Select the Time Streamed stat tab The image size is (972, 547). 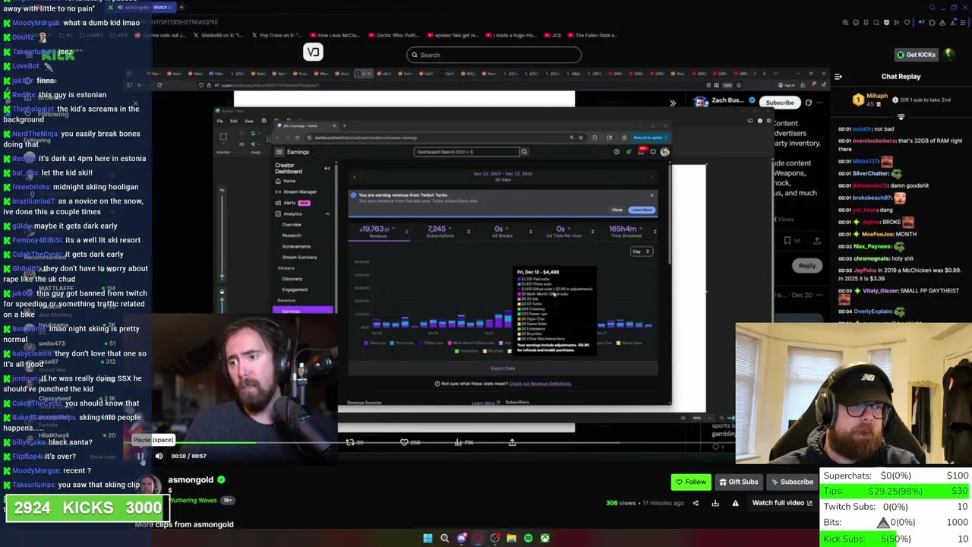point(626,231)
